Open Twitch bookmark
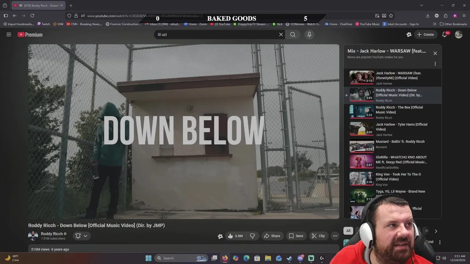This screenshot has height=264, width=470. (44, 24)
